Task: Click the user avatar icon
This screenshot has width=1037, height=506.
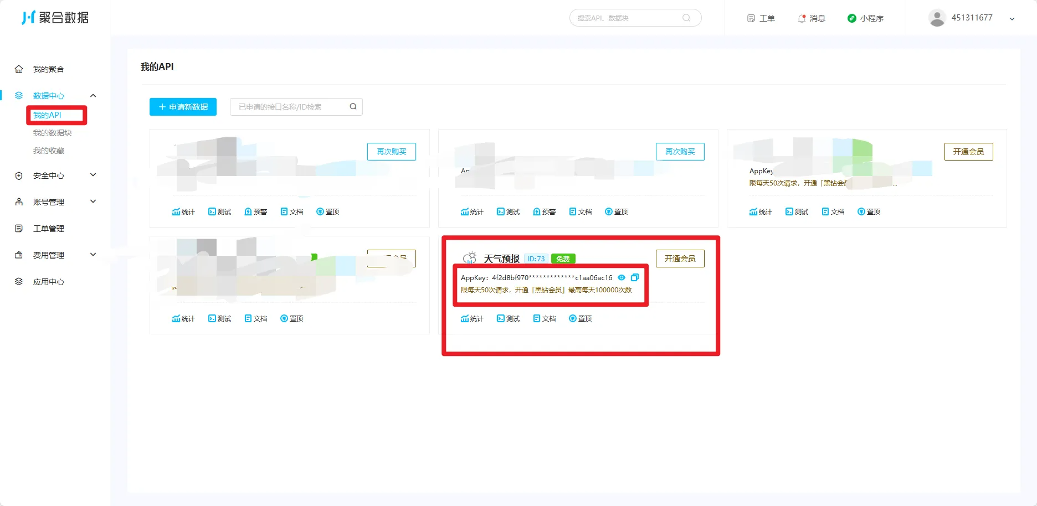Action: 937,18
